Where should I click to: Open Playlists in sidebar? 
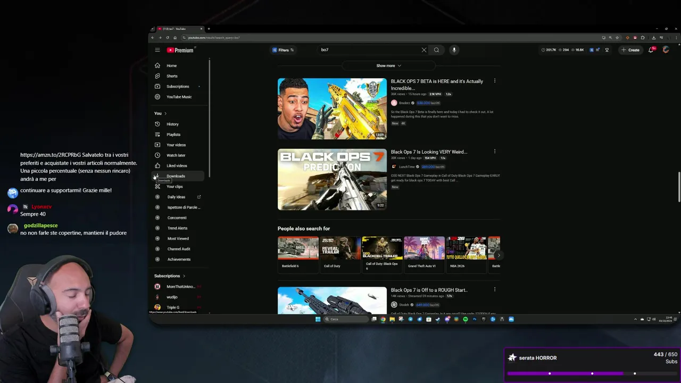click(x=179, y=135)
